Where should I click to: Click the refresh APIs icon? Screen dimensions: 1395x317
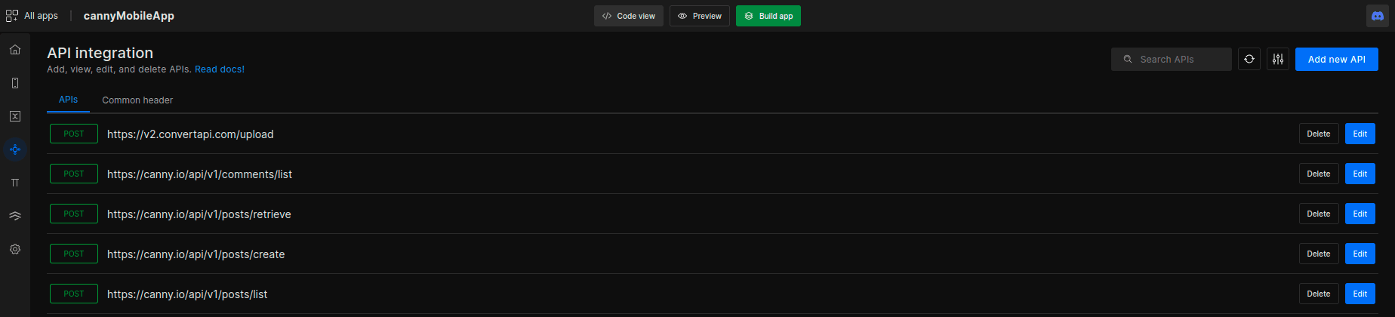1249,59
